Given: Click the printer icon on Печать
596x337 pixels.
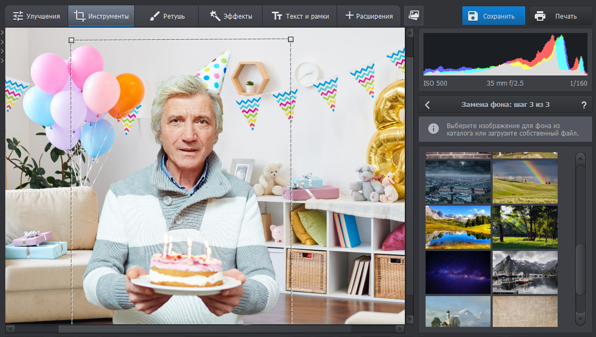Looking at the screenshot, I should pyautogui.click(x=540, y=16).
